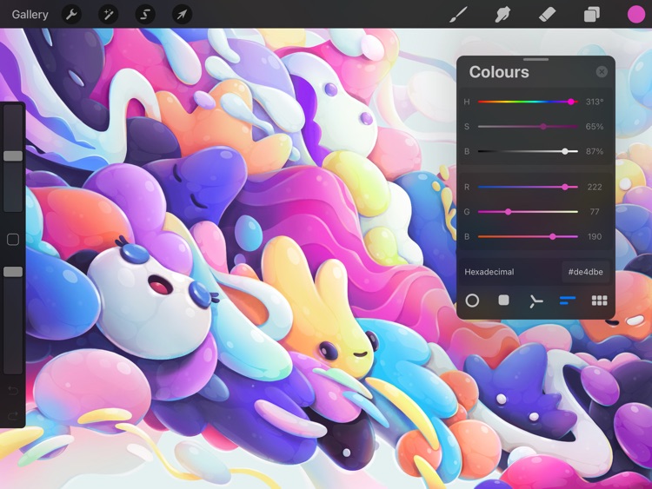Viewport: 652px width, 489px height.
Task: Open the Palettes grid tab
Action: [599, 301]
